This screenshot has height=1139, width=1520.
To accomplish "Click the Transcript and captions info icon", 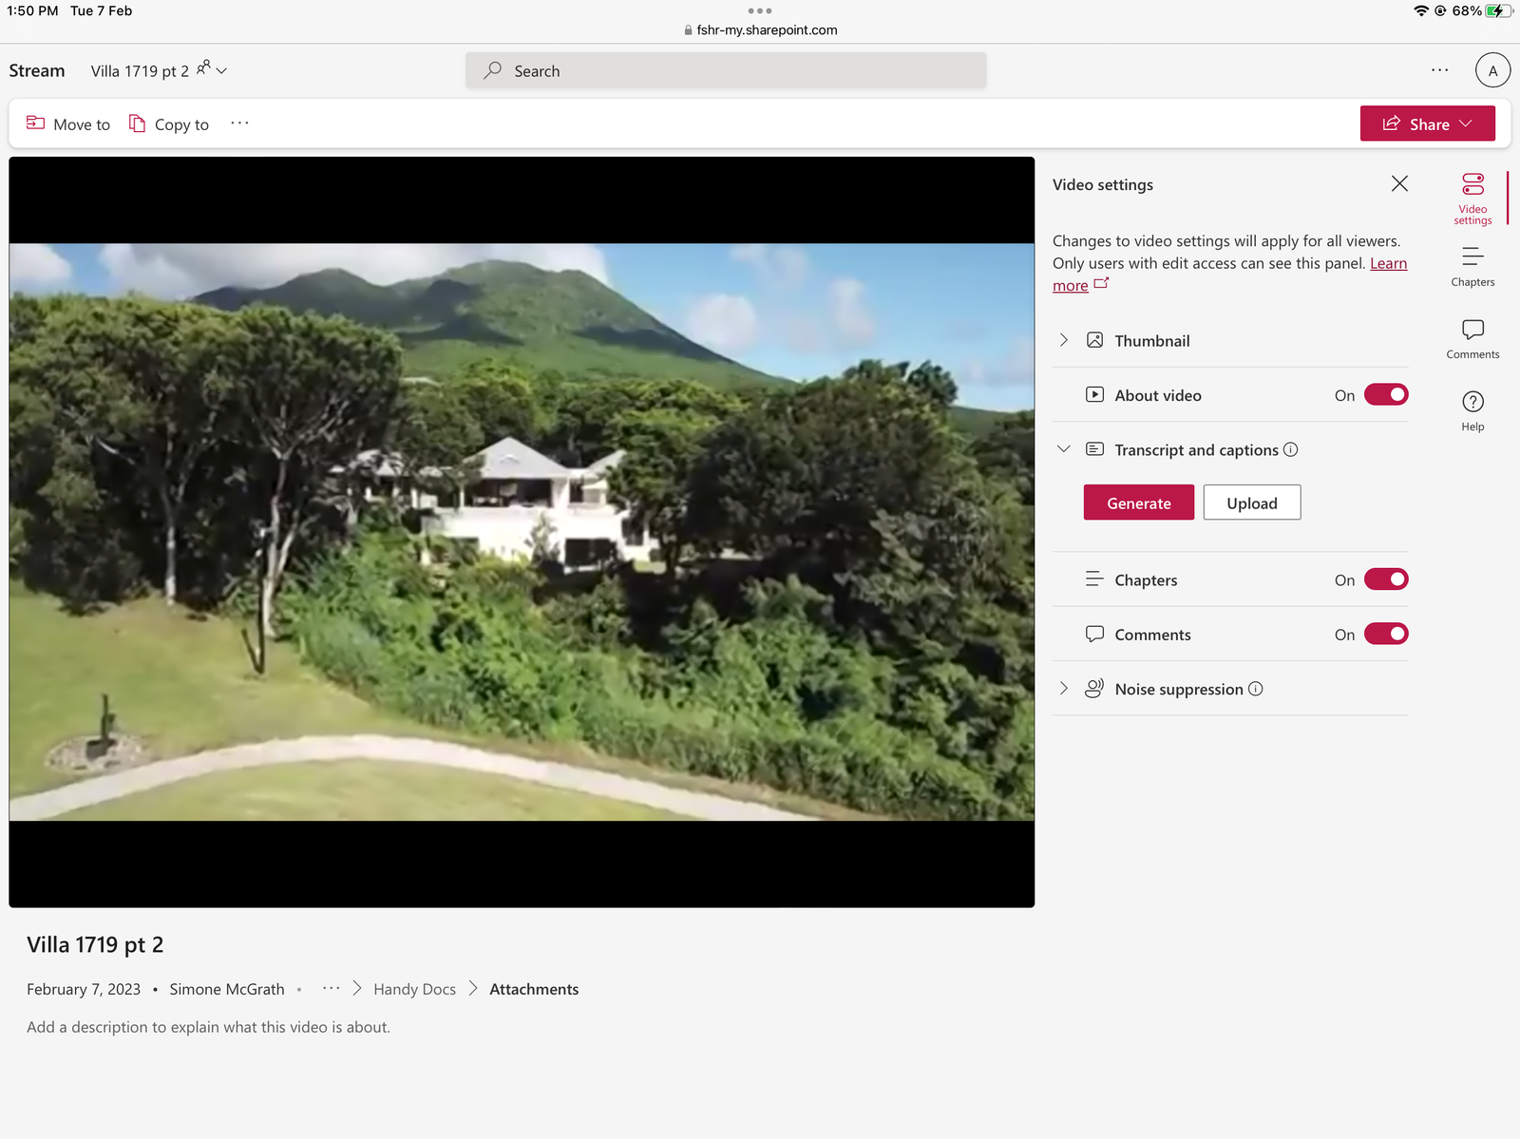I will 1290,449.
